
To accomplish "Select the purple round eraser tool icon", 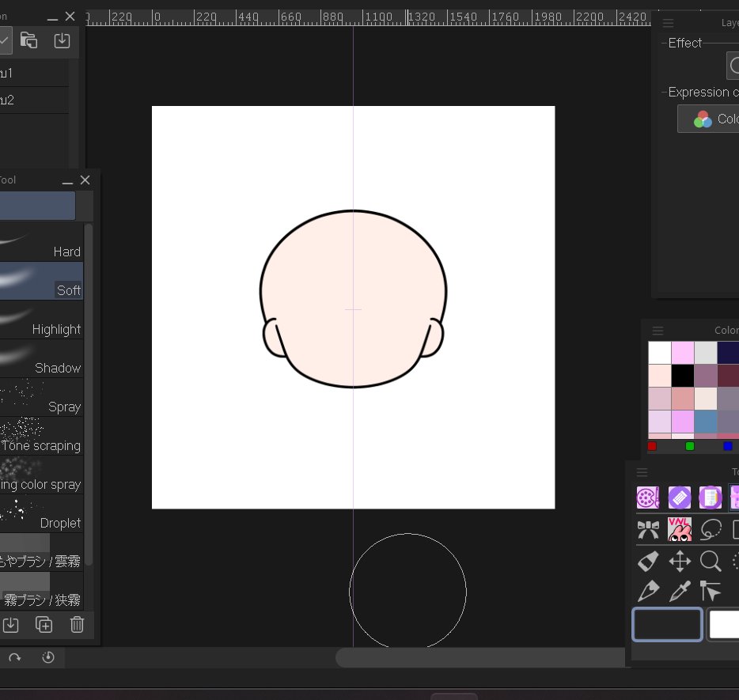I will pyautogui.click(x=679, y=498).
